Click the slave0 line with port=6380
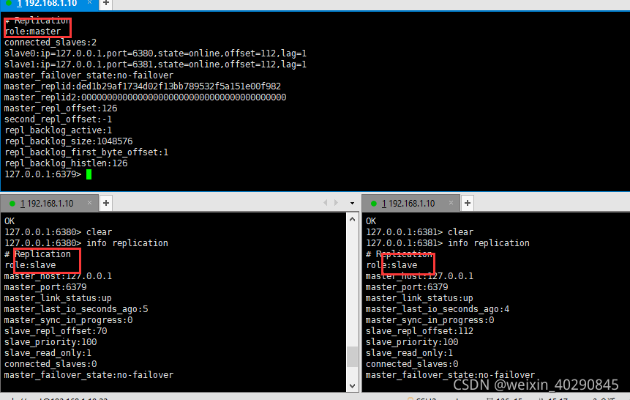630x400 pixels. (x=156, y=53)
